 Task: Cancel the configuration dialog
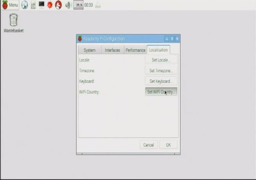click(x=149, y=145)
